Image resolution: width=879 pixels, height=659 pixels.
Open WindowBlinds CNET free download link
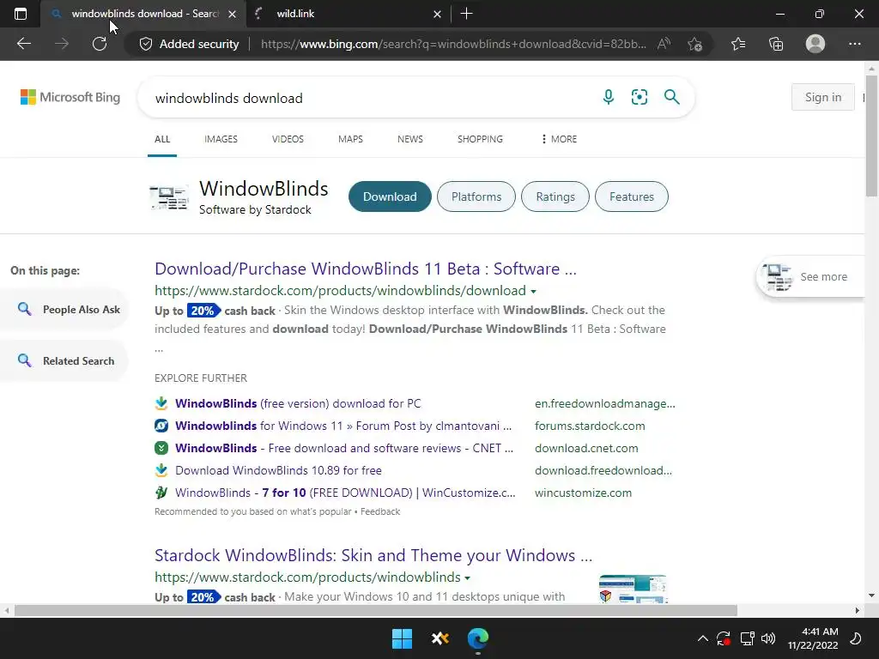(x=343, y=448)
